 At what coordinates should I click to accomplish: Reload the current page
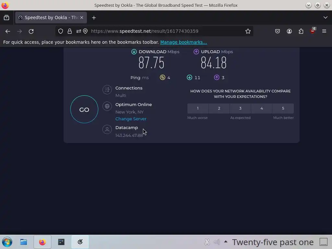point(31,31)
